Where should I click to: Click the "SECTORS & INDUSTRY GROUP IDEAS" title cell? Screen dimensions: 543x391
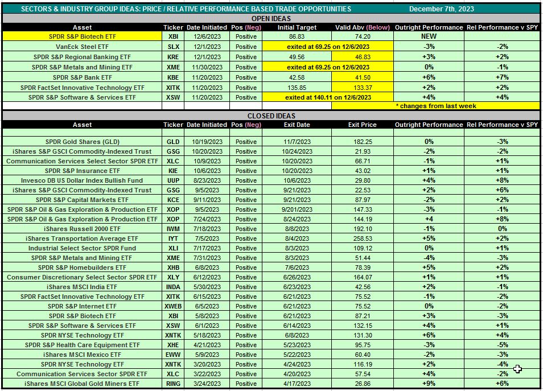tap(185, 9)
